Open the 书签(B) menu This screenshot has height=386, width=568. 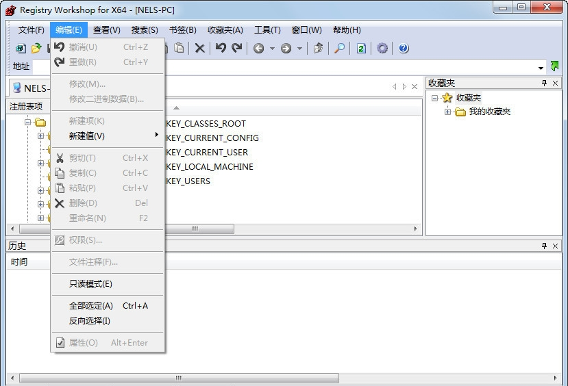click(182, 30)
